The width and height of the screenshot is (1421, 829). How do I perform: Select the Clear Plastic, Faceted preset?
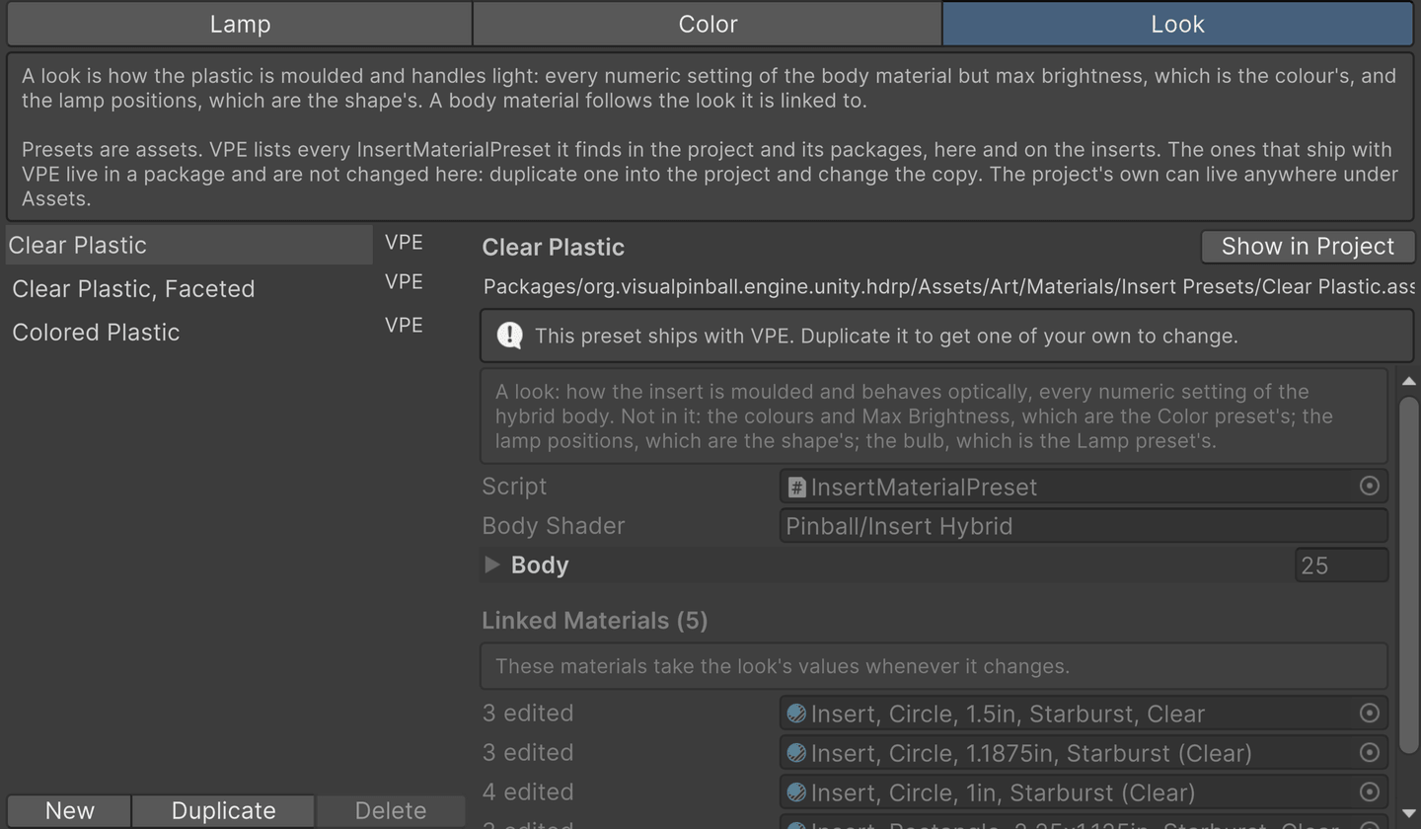click(x=188, y=288)
